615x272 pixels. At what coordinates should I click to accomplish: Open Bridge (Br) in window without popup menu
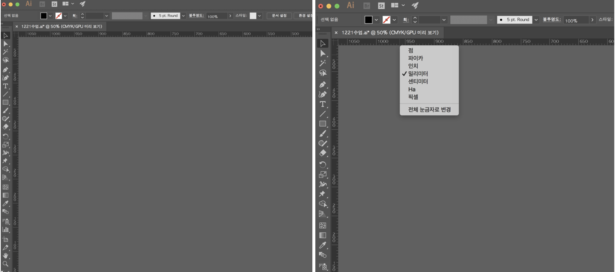pyautogui.click(x=42, y=4)
